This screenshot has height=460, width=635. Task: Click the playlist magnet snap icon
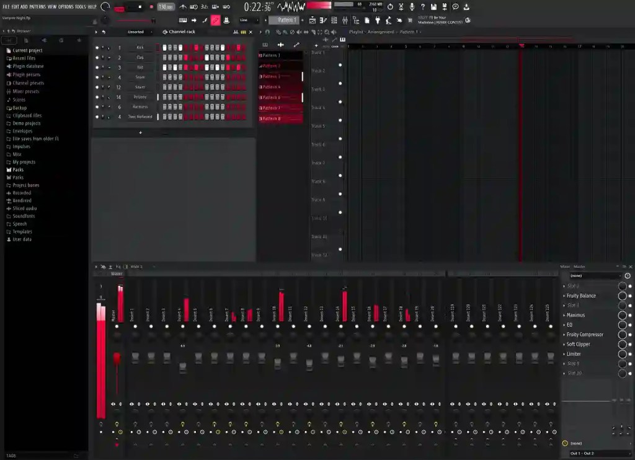267,32
